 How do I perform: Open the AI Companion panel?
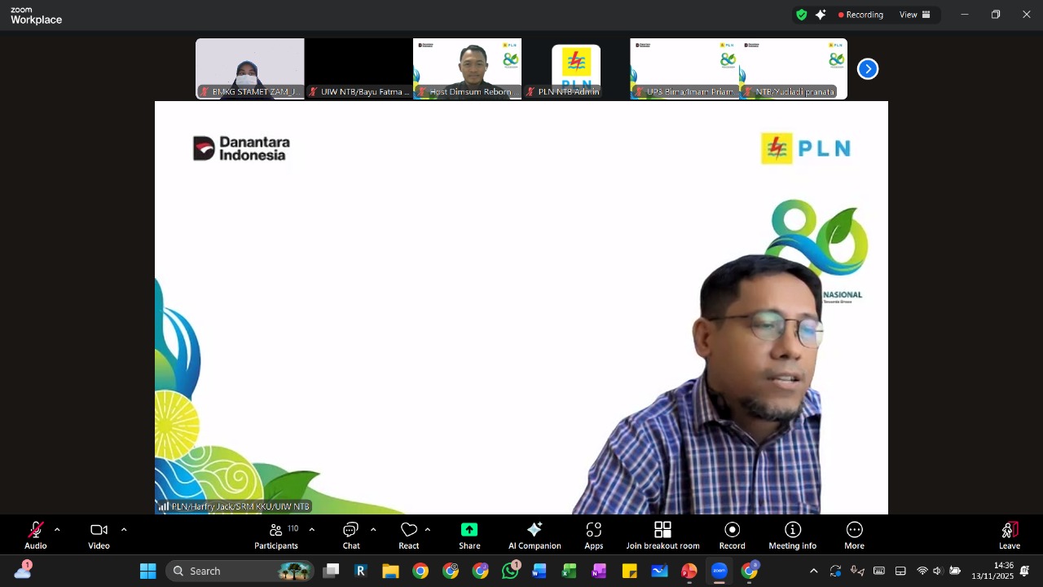tap(535, 535)
